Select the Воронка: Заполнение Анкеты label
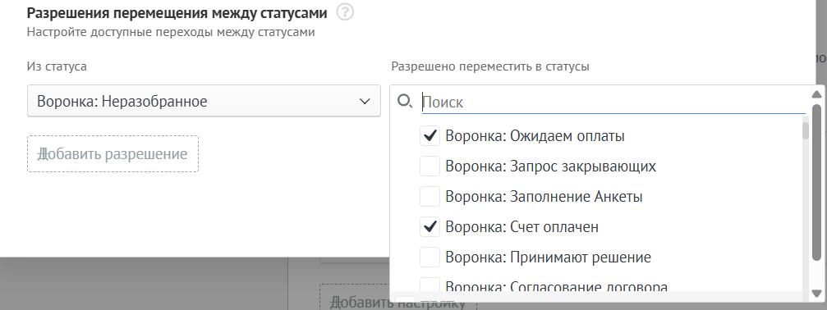Screen dimensions: 827x310 tap(544, 197)
